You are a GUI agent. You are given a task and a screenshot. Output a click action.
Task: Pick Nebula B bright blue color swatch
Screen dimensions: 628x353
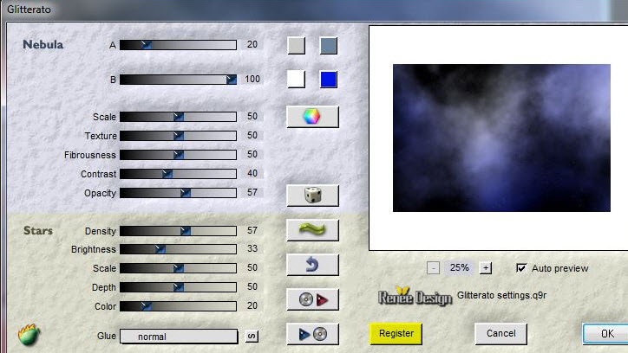coord(329,79)
